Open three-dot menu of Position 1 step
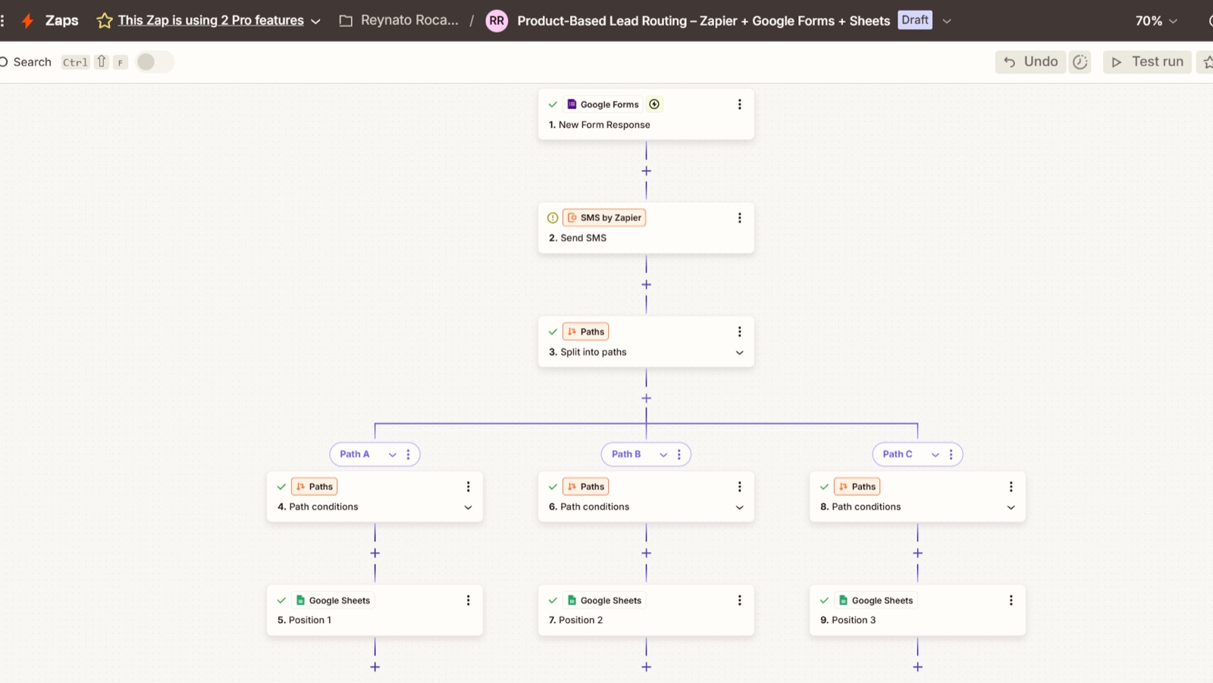The width and height of the screenshot is (1213, 683). click(468, 600)
